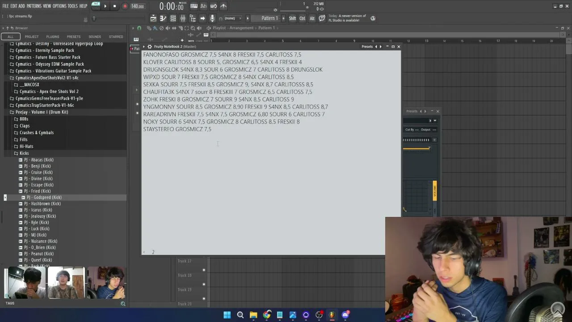
Task: Open the HELP menu
Action: point(84,6)
